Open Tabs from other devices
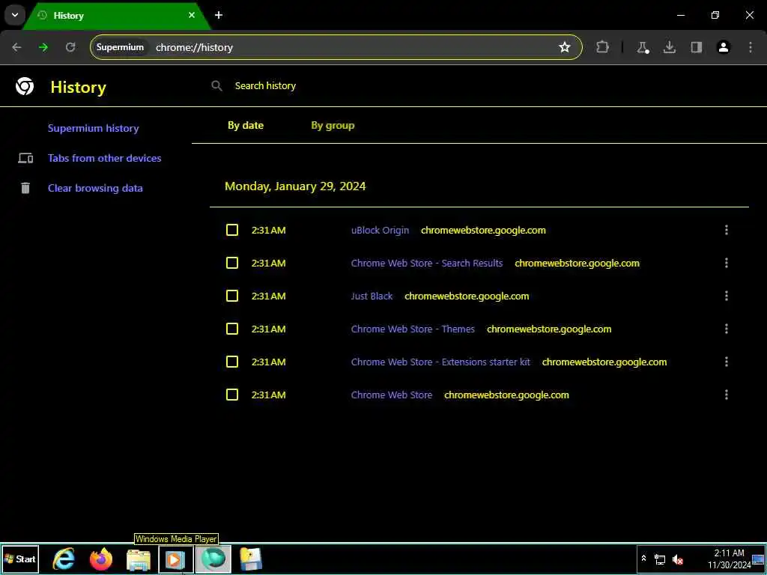This screenshot has width=767, height=575. tap(105, 158)
